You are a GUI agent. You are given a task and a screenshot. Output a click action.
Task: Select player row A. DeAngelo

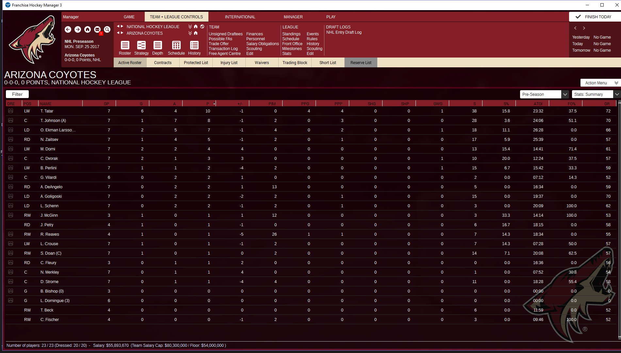[311, 187]
